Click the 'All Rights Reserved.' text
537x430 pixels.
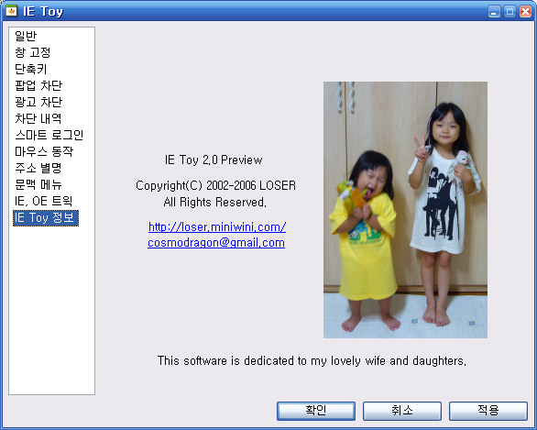(214, 202)
